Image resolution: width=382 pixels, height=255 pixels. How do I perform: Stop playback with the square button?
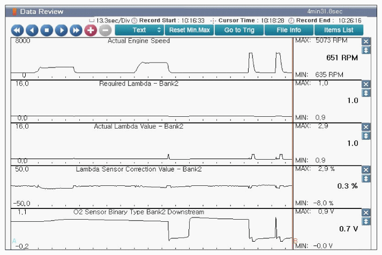(47, 31)
